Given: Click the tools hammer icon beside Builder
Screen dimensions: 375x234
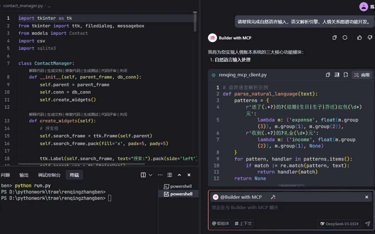Looking at the screenshot, I should (x=273, y=197).
